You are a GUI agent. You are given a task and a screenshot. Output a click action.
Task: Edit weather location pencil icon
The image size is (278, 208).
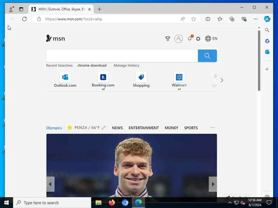pyautogui.click(x=103, y=128)
